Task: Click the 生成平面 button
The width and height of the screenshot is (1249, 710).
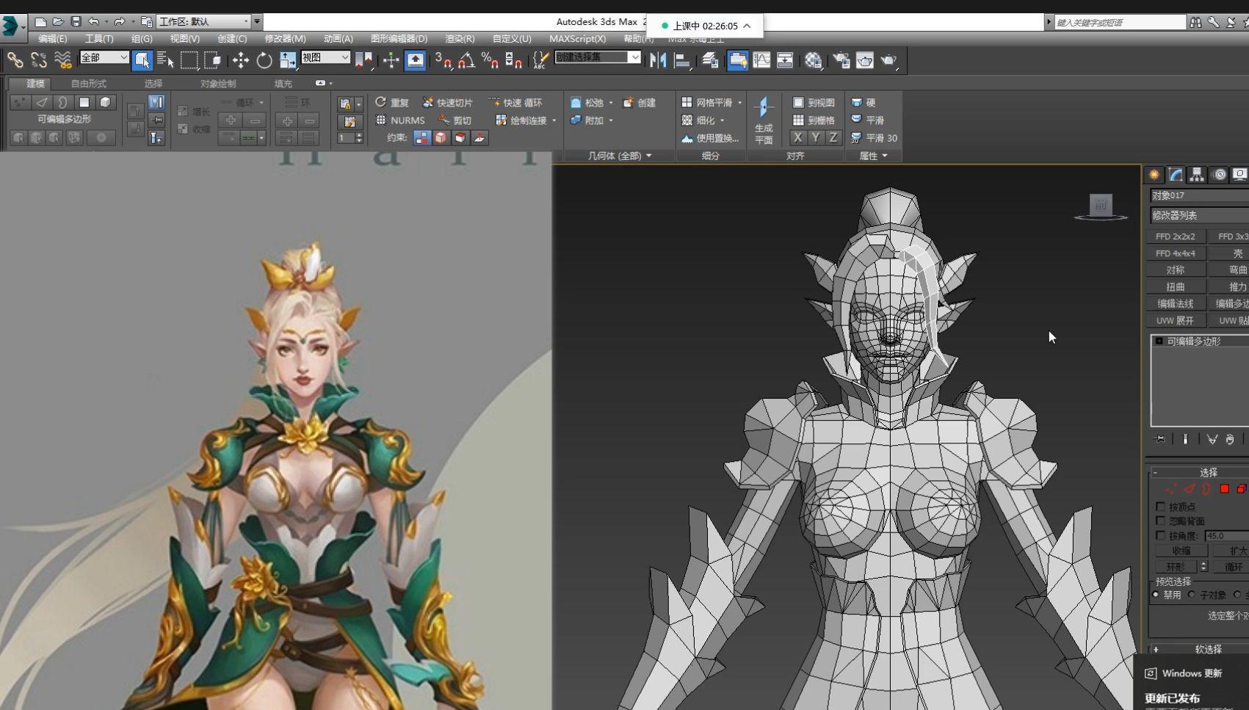Action: pos(764,121)
